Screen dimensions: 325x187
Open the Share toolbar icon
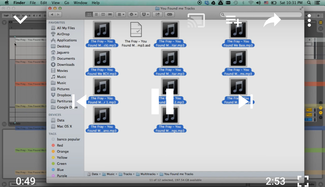(157, 14)
